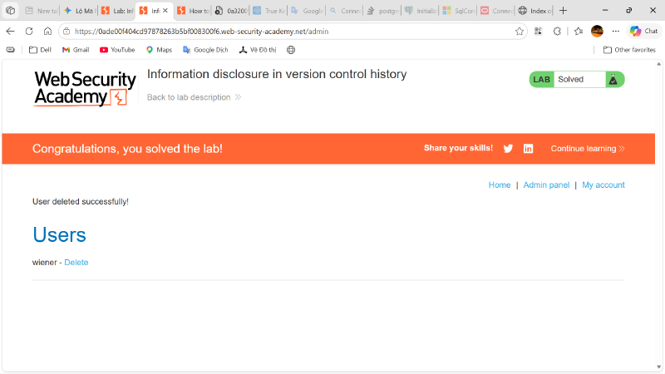Click the Users heading
Viewport: 665px width, 374px height.
pyautogui.click(x=59, y=234)
